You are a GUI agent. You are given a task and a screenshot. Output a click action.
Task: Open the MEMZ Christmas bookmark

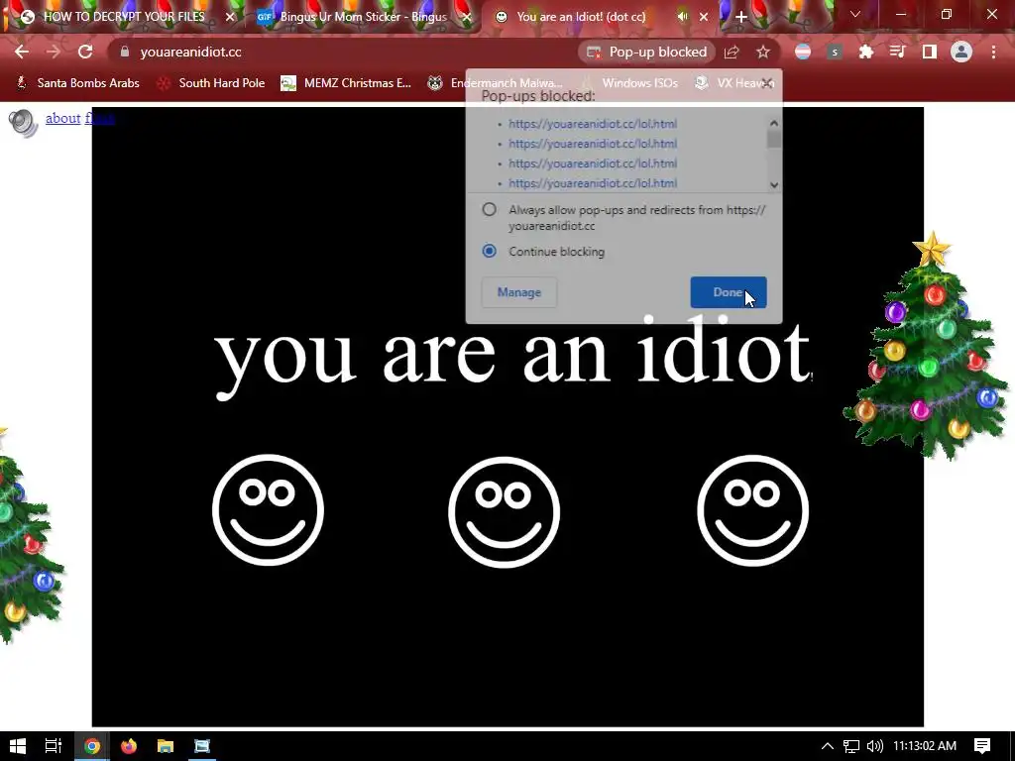point(346,83)
